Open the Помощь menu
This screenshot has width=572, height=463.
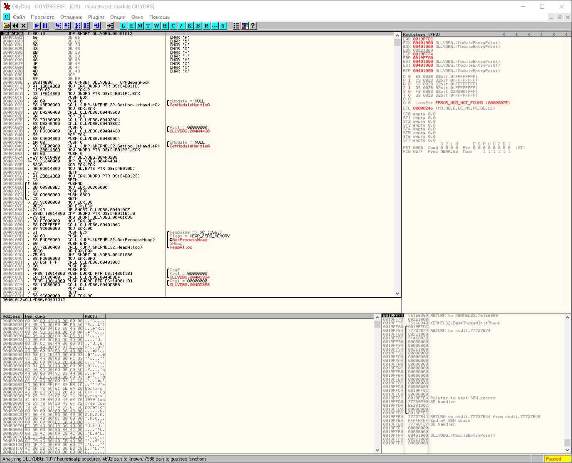[x=159, y=17]
